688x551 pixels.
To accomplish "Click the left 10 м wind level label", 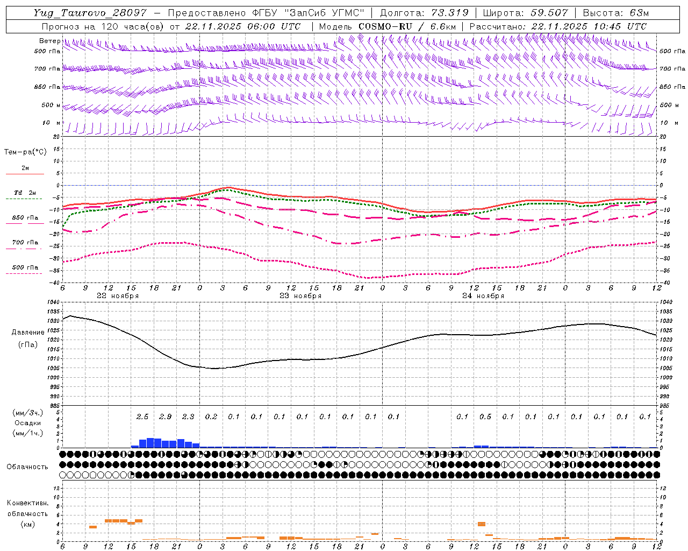I will point(52,123).
